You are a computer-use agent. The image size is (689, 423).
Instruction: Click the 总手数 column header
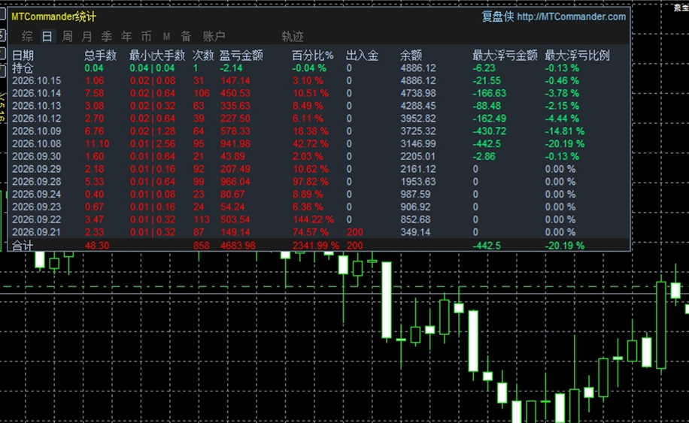click(x=101, y=56)
